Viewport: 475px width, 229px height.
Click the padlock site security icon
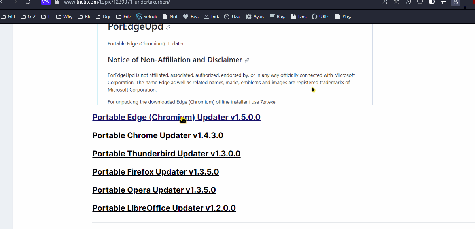pyautogui.click(x=57, y=2)
